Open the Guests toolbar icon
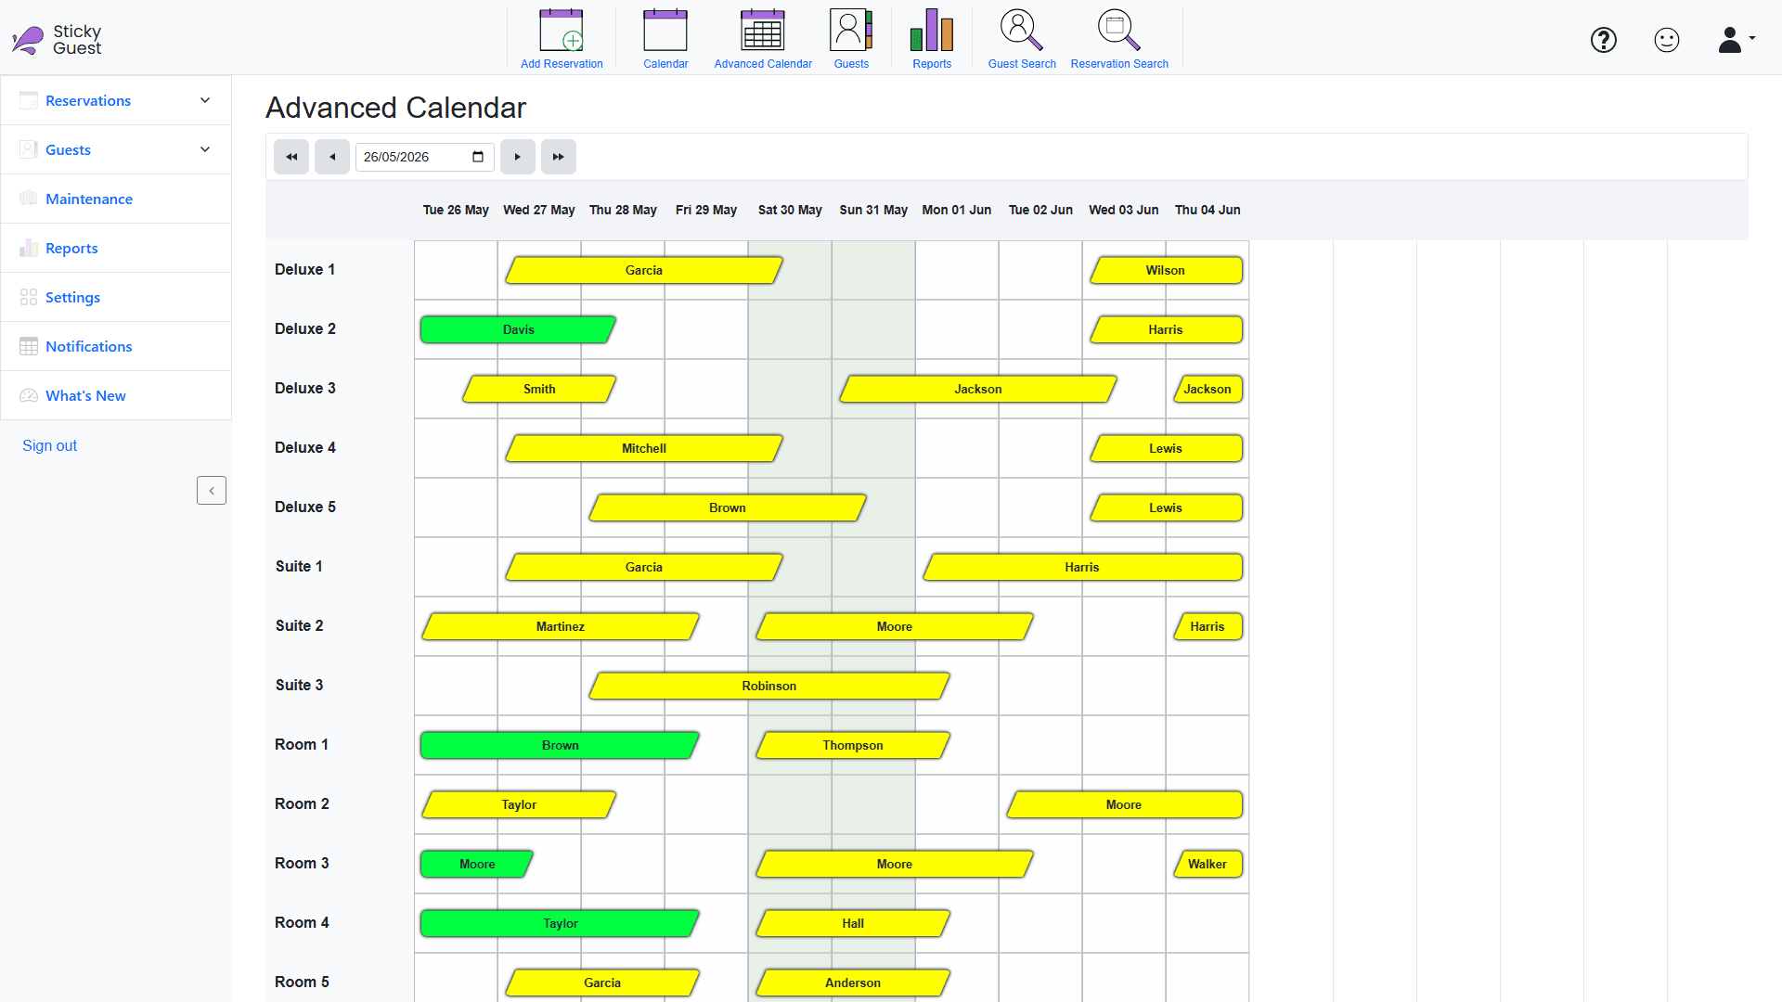 (851, 39)
